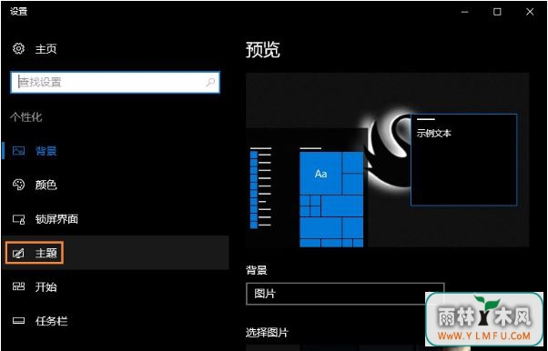Click the 任务栏 taskbar icon
Image resolution: width=548 pixels, height=351 pixels.
click(x=18, y=321)
